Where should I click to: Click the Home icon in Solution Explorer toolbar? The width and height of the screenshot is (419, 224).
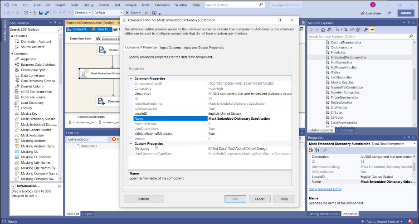click(323, 29)
